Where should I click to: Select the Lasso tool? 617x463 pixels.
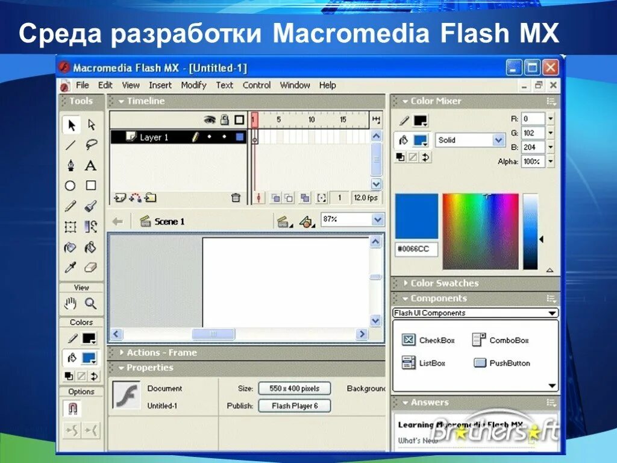pyautogui.click(x=92, y=145)
